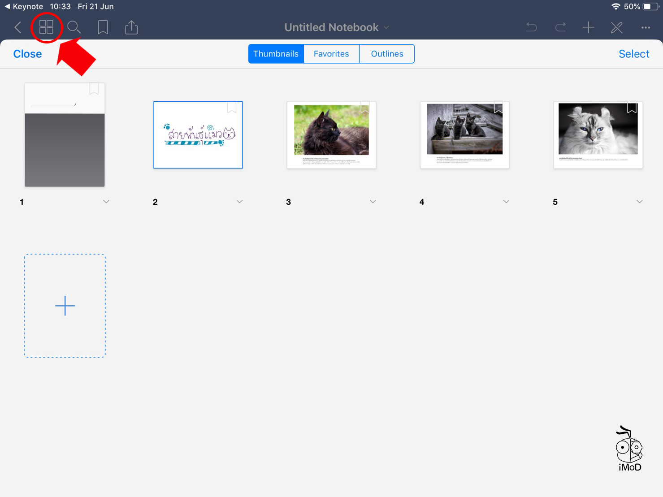Toggle bookmark on page 2 thumbnail
The width and height of the screenshot is (663, 497).
tap(232, 108)
